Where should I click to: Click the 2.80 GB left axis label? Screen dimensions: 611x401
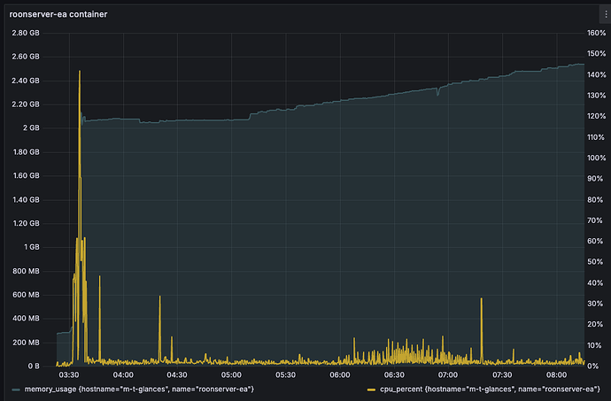(26, 33)
